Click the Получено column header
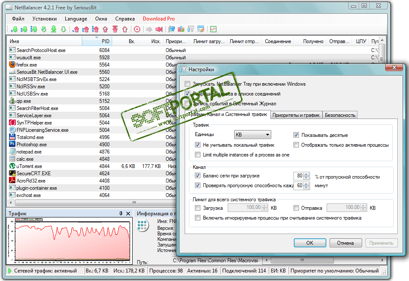Image resolution: width=409 pixels, height=281 pixels. 310,41
